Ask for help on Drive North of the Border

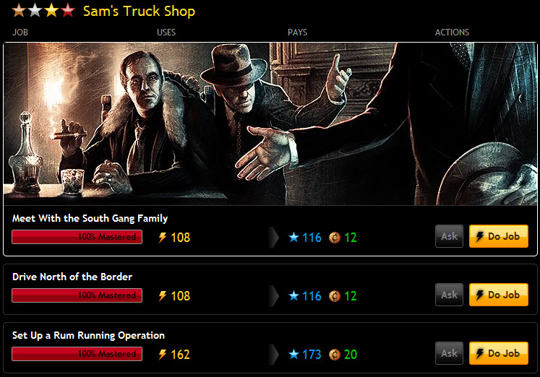point(449,295)
